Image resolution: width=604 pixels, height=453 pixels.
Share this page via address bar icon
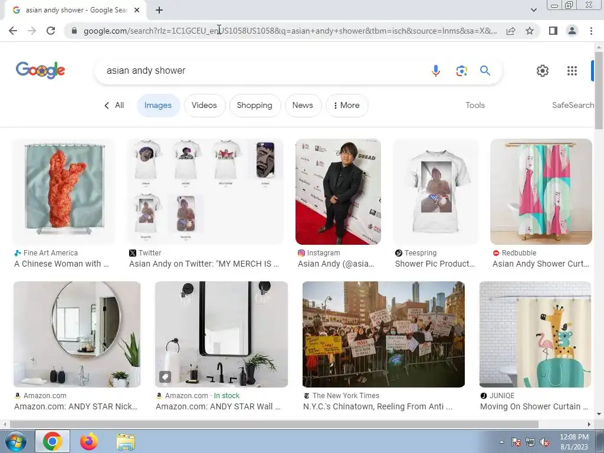(x=511, y=31)
